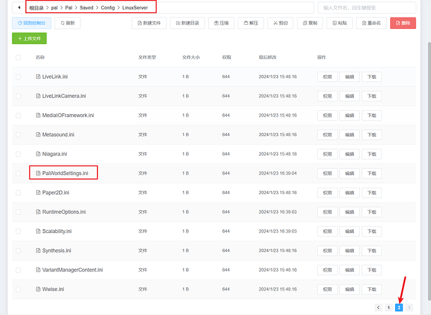This screenshot has width=431, height=315.
Task: Click the red 删除 delete button
Action: 403,23
